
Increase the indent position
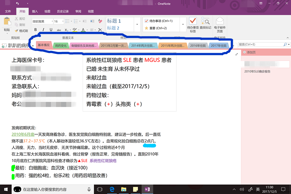pyautogui.click(x=92, y=21)
